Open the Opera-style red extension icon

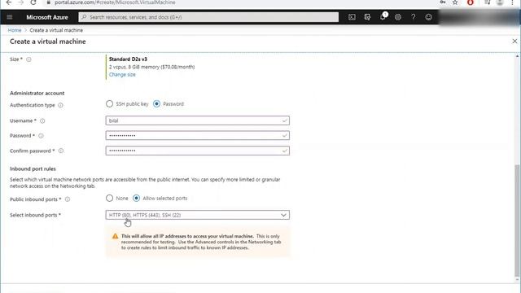coord(471,2)
